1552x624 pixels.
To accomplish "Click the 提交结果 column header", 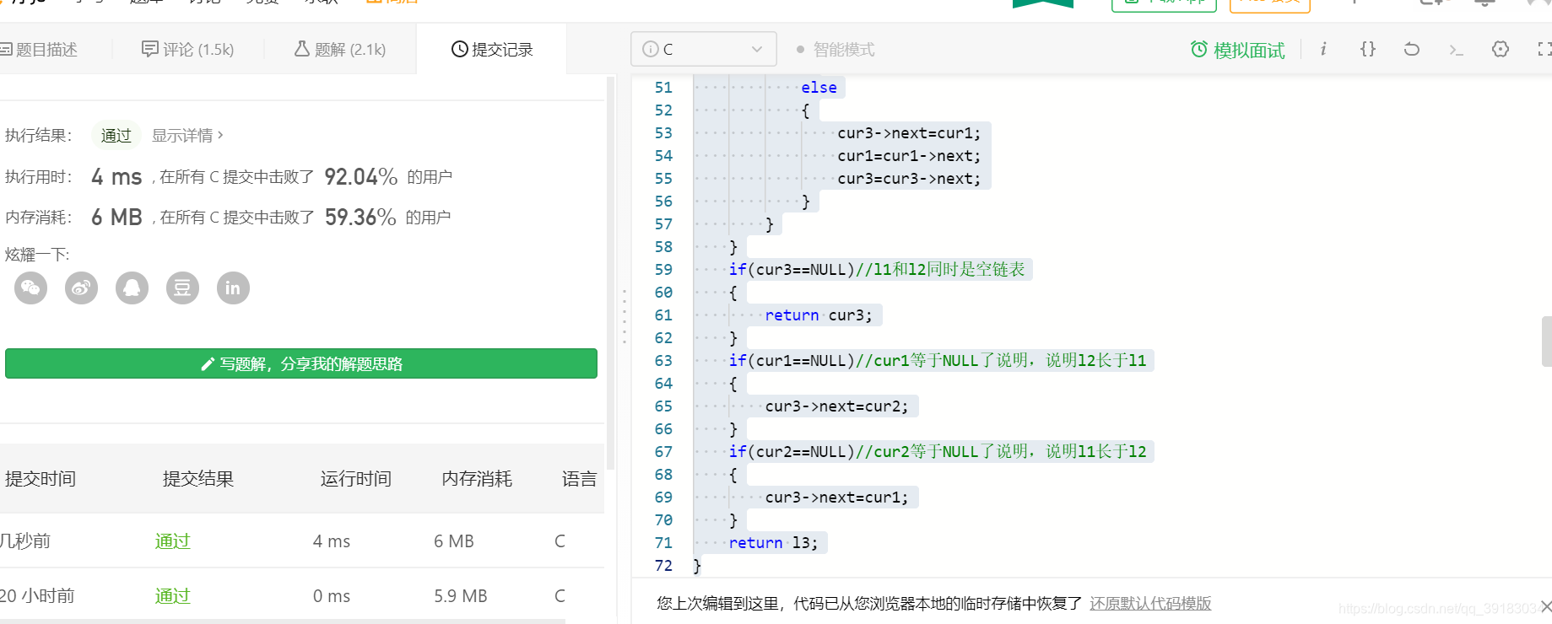I will [x=198, y=479].
